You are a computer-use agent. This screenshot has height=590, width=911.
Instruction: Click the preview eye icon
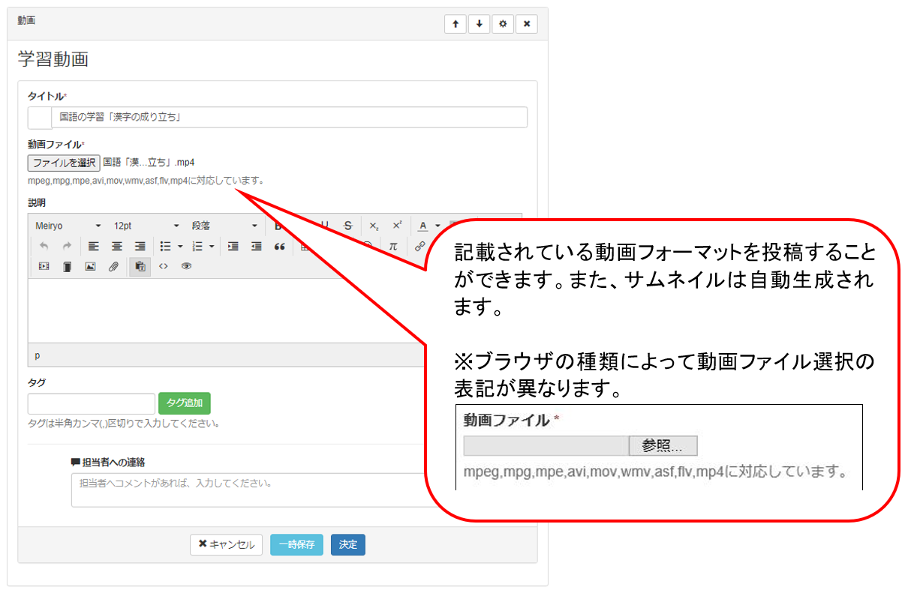pos(186,266)
